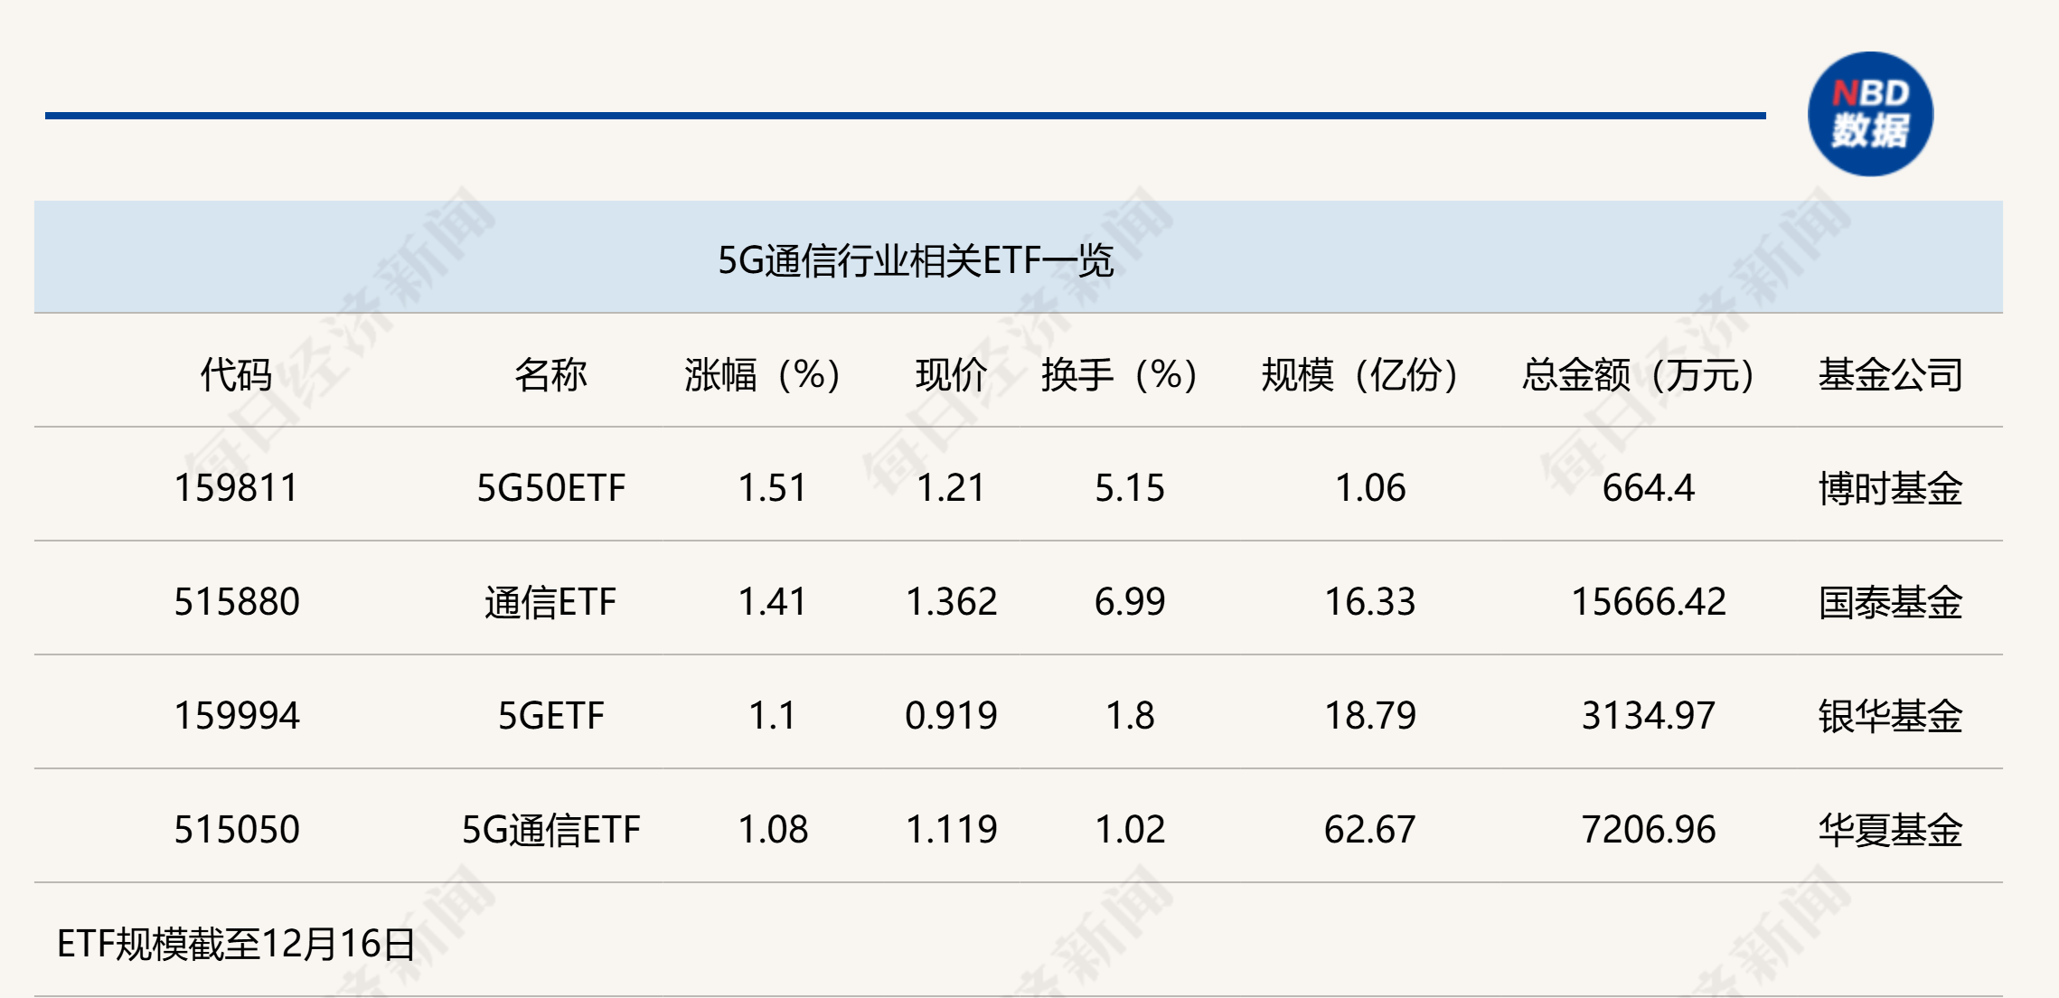This screenshot has width=2059, height=998.
Task: Click the 代码 column header
Action: pyautogui.click(x=236, y=374)
